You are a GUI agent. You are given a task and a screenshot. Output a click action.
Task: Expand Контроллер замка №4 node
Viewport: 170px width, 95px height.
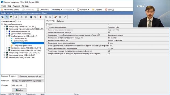7,50
